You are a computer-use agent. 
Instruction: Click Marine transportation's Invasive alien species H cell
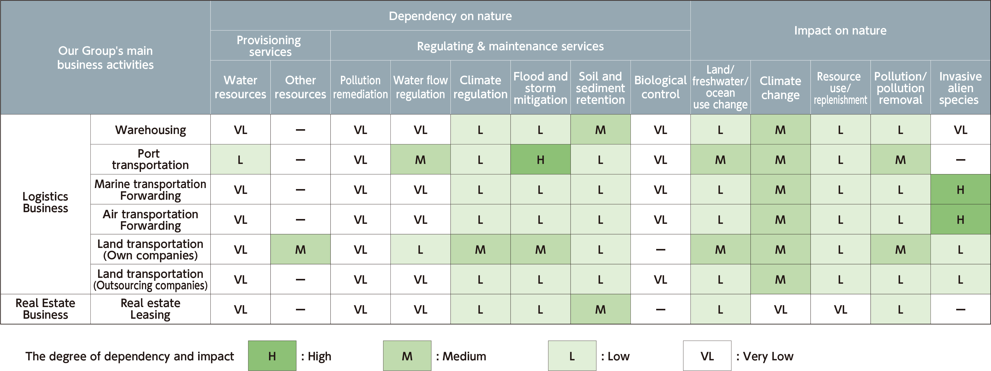point(960,190)
